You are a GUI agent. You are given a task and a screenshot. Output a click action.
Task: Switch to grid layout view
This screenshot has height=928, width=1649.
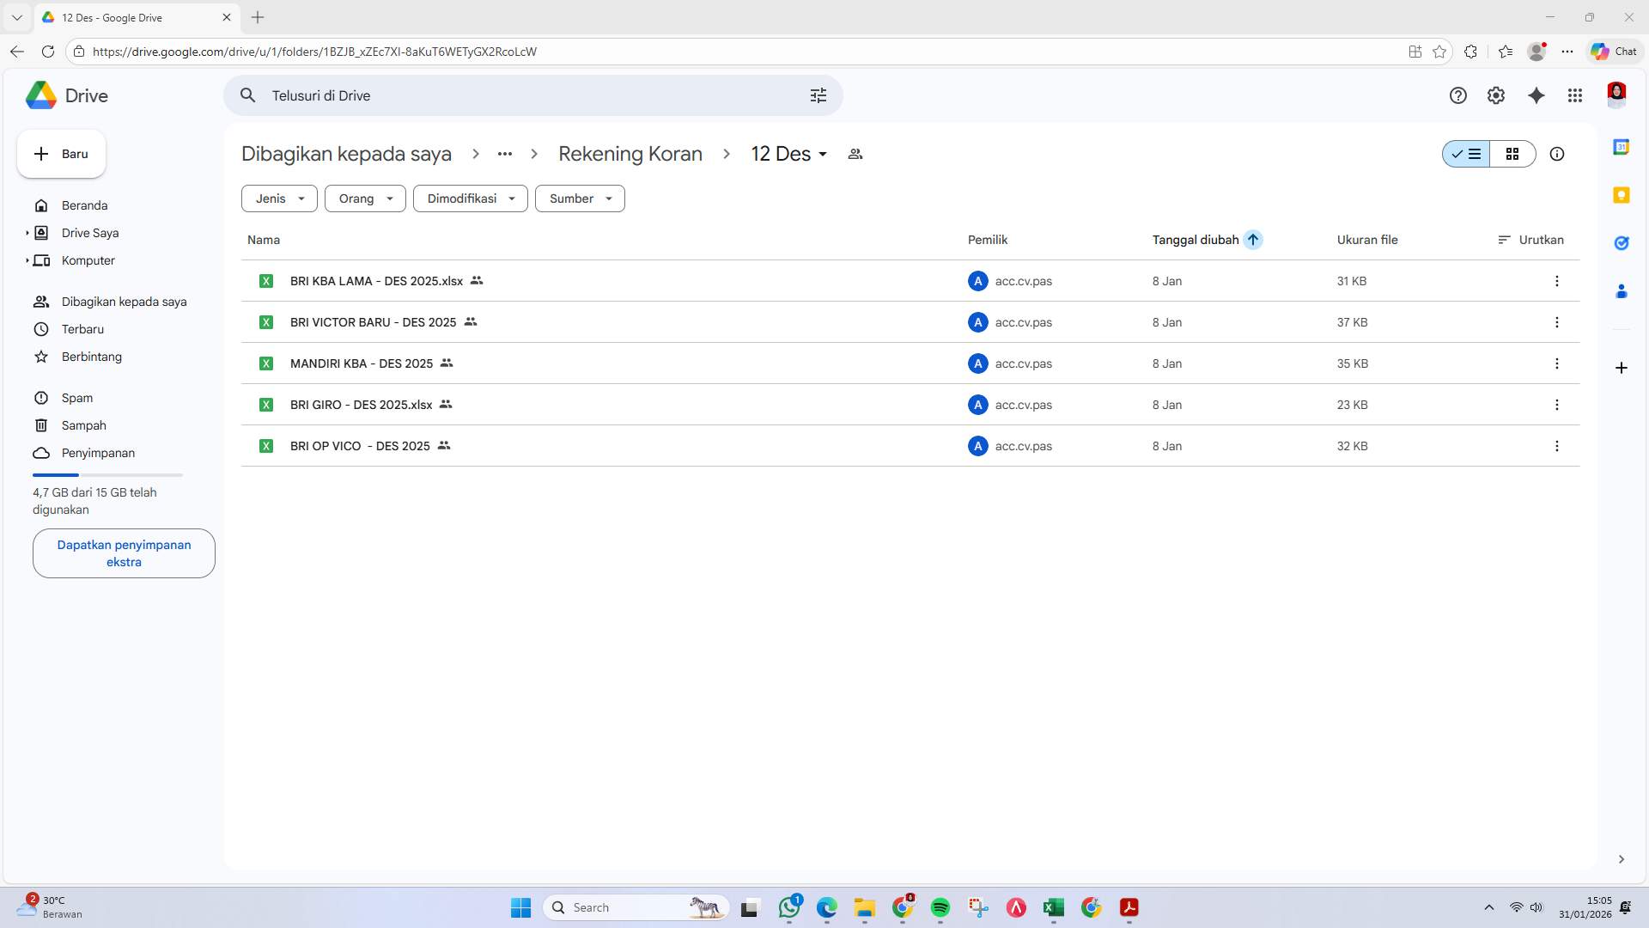coord(1513,154)
